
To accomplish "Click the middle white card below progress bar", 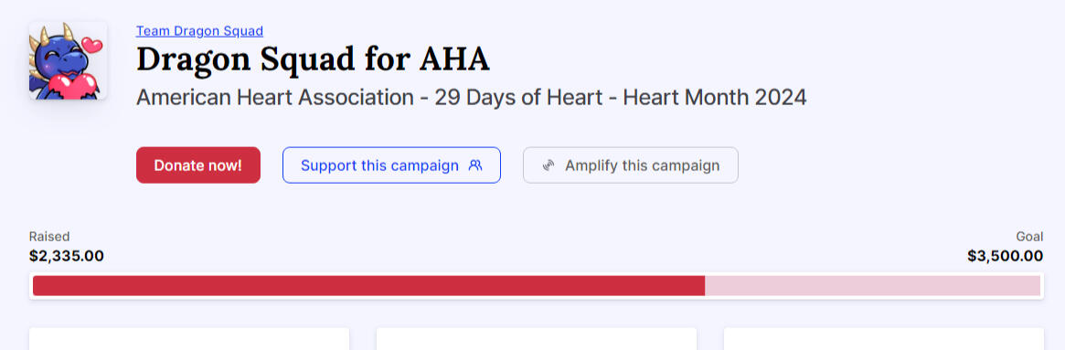I will 537,339.
